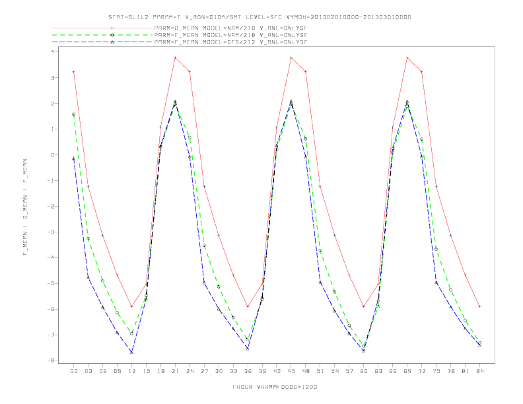Click y-axis tick label -7
Image resolution: width=523 pixels, height=404 pixels.
click(x=51, y=335)
